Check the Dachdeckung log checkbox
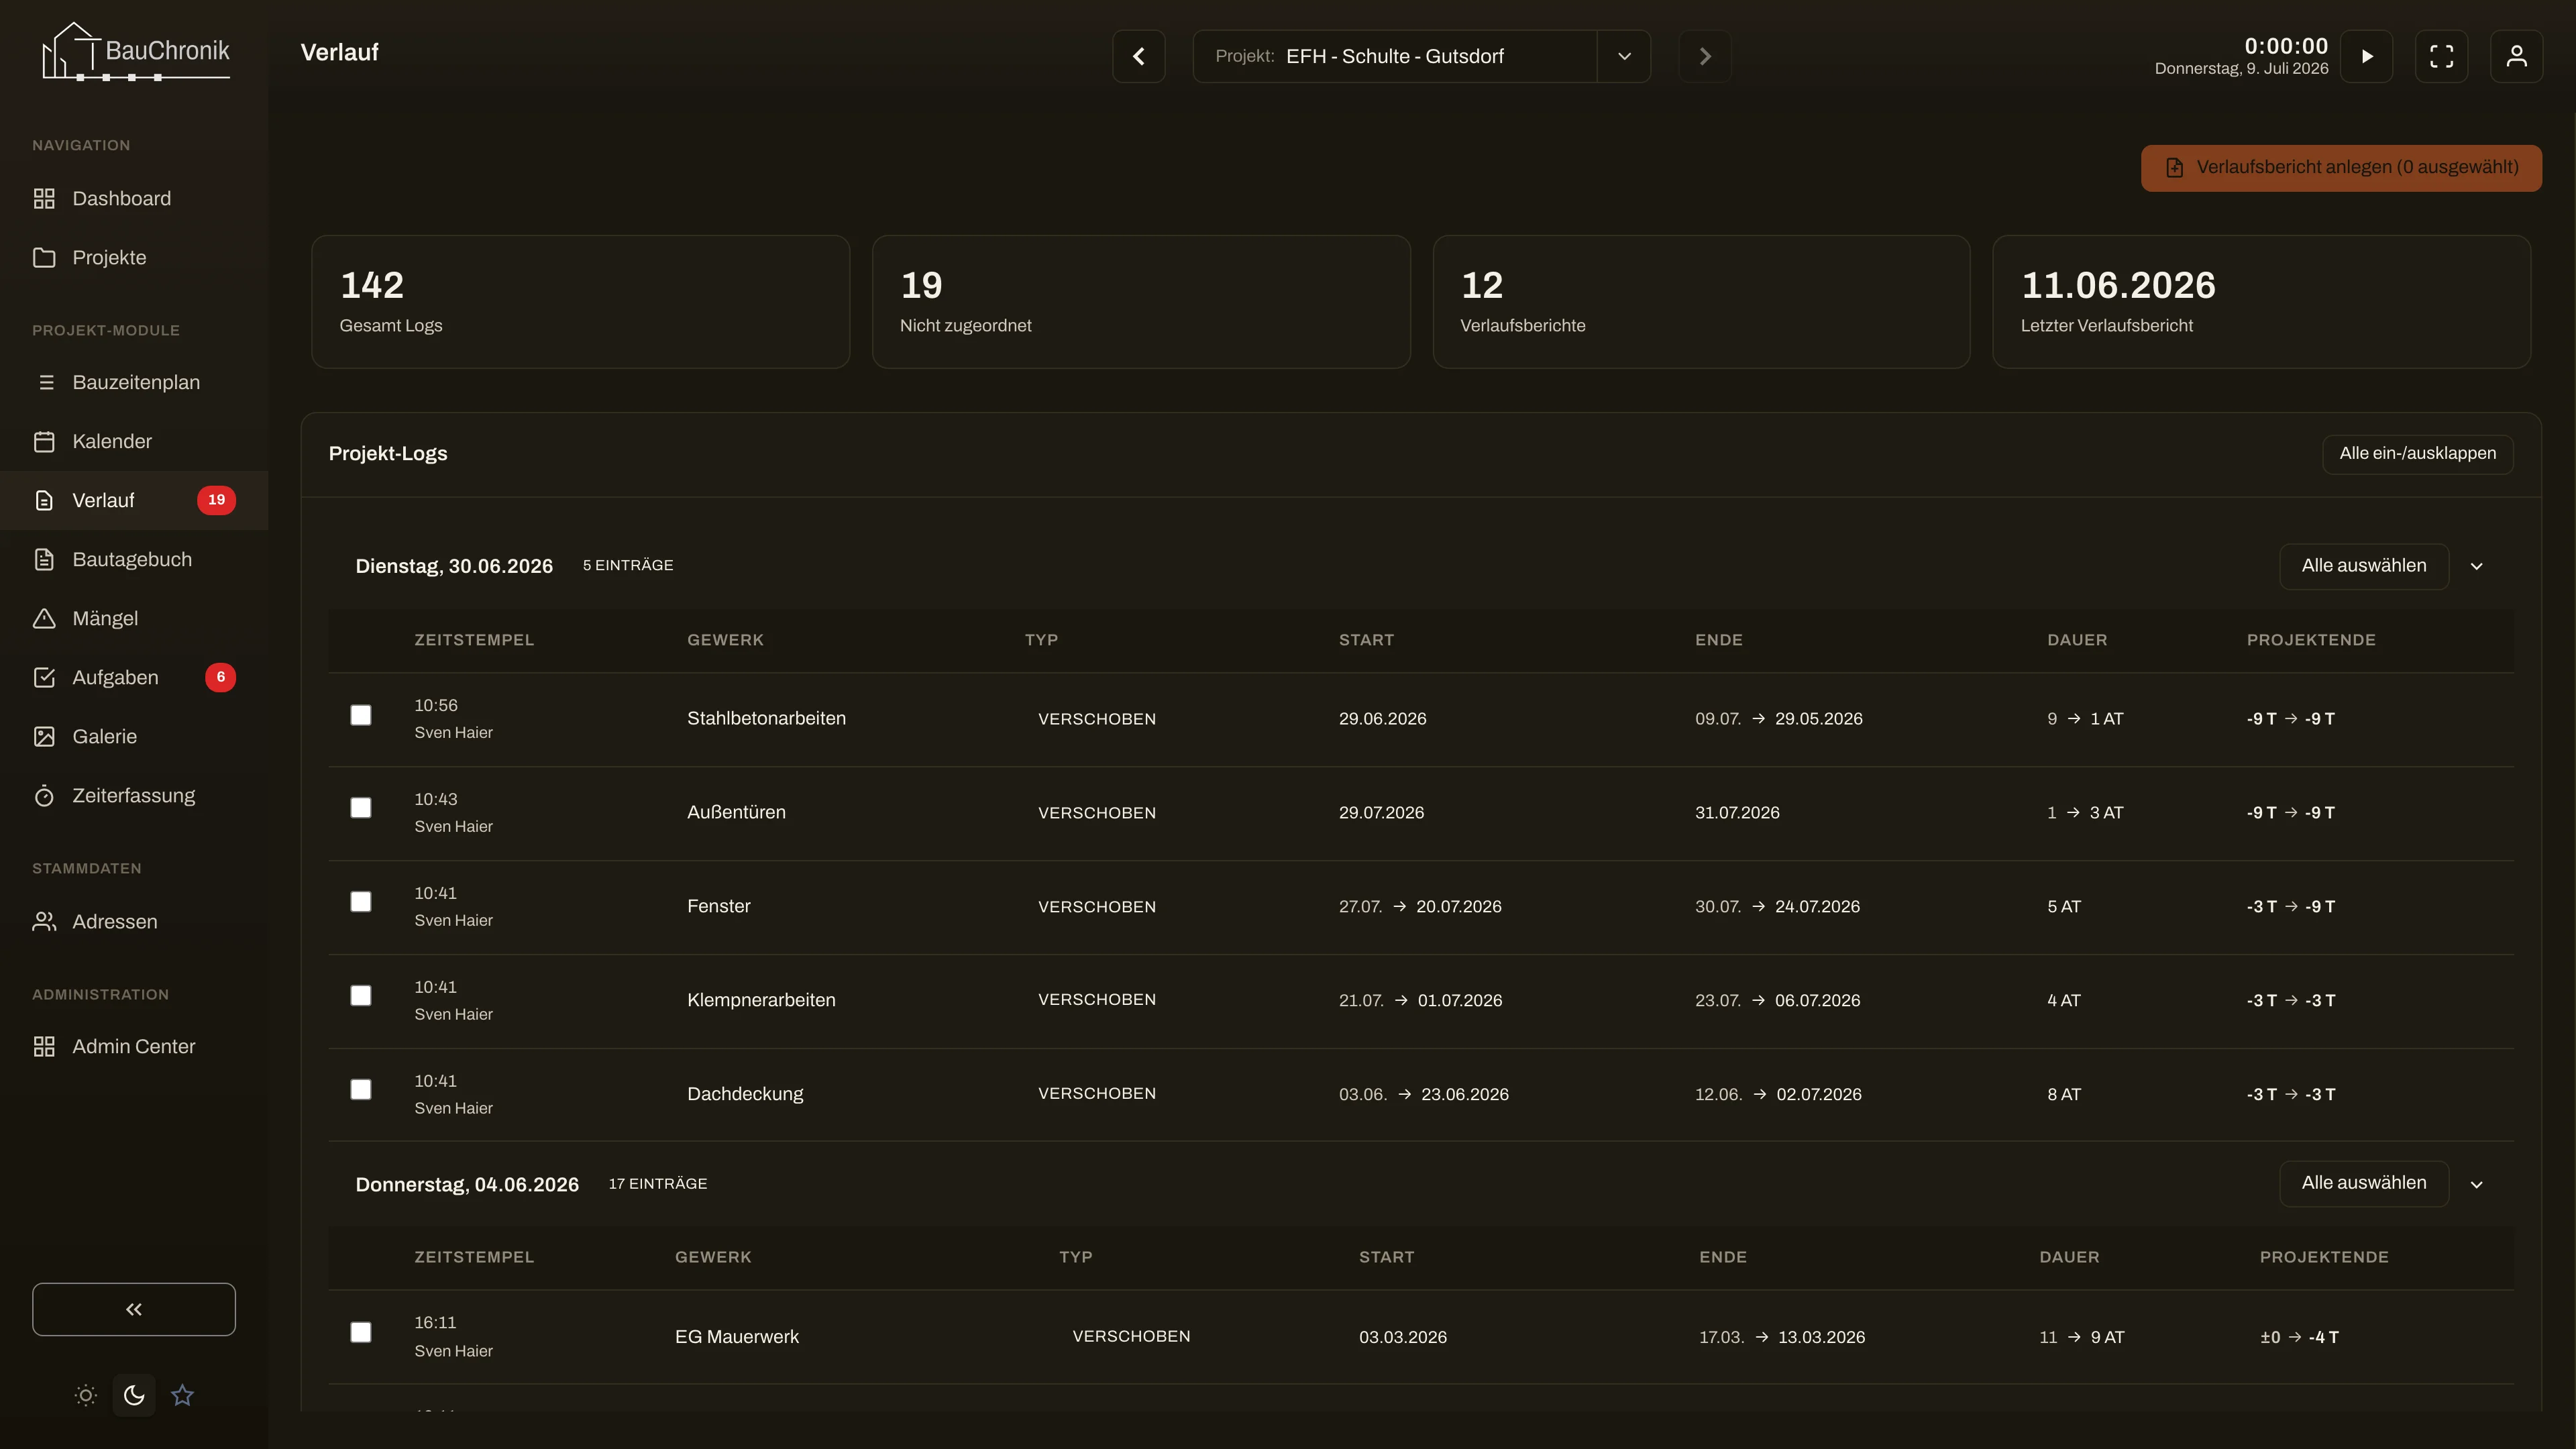This screenshot has height=1449, width=2576. 361,1090
